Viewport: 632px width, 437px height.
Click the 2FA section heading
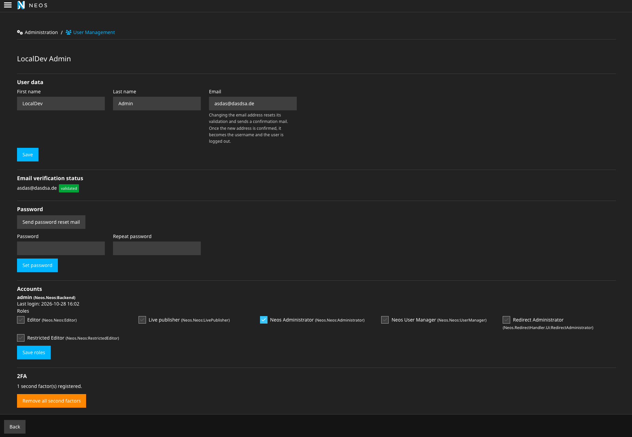click(22, 376)
